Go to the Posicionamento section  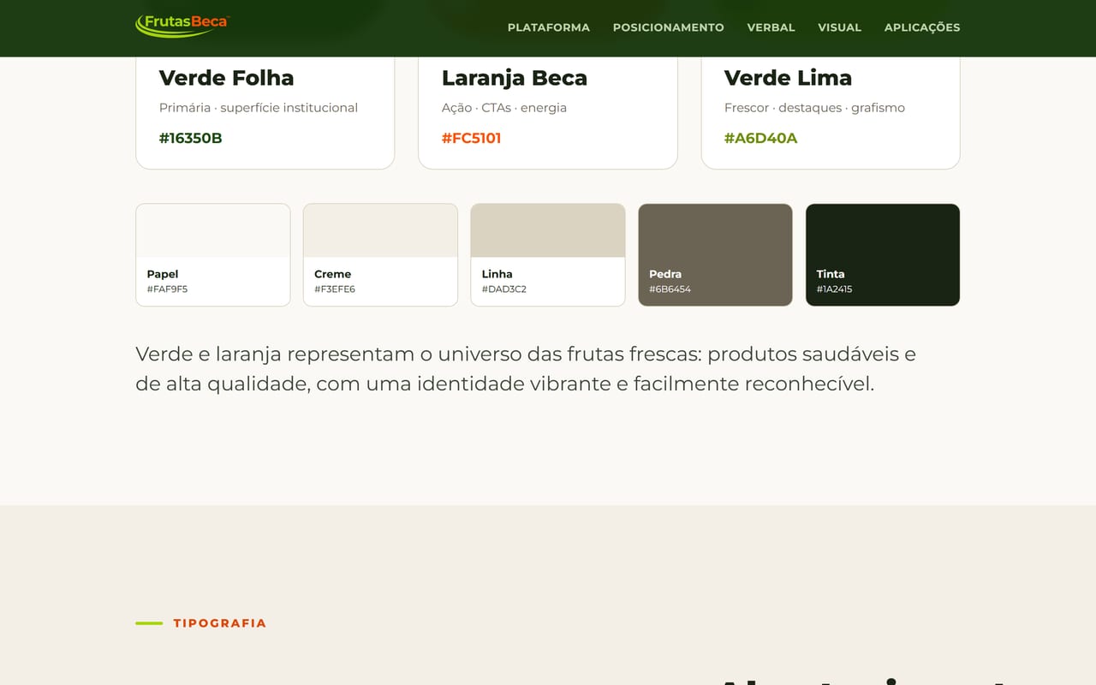tap(669, 27)
